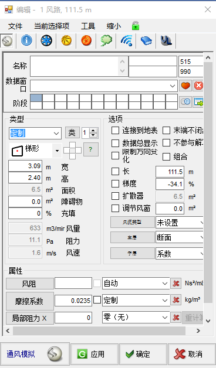
Task: Click the stage toggle icon beside stage grid
Action: 185,102
